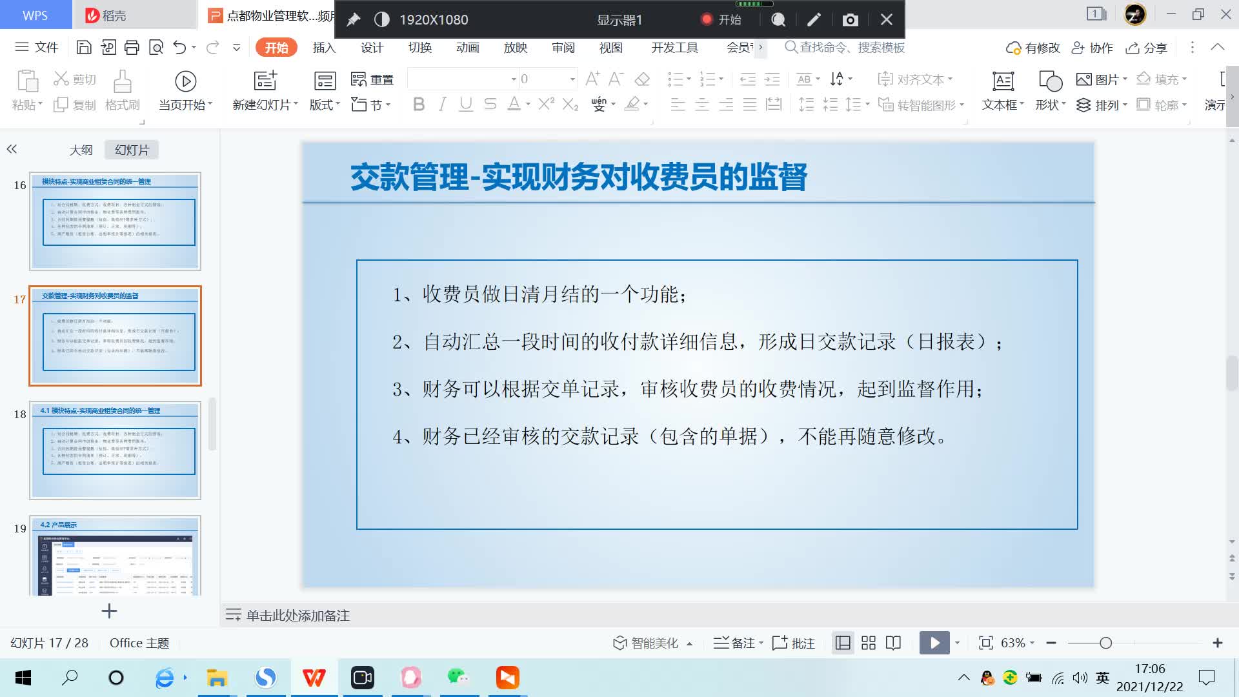
Task: Toggle underline formatting
Action: (x=465, y=104)
